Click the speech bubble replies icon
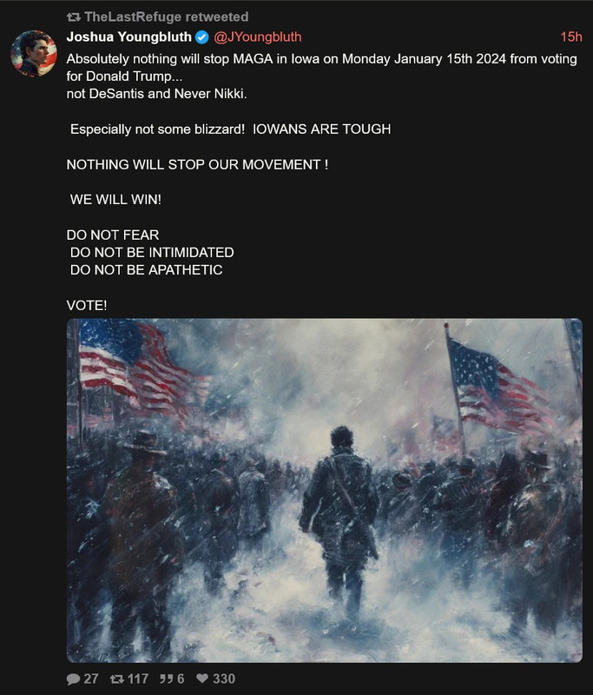The width and height of the screenshot is (593, 695). tap(73, 679)
